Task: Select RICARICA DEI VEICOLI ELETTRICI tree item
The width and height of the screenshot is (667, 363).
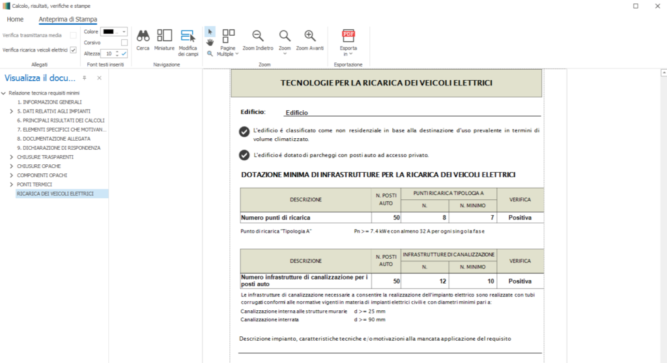Action: (62, 194)
